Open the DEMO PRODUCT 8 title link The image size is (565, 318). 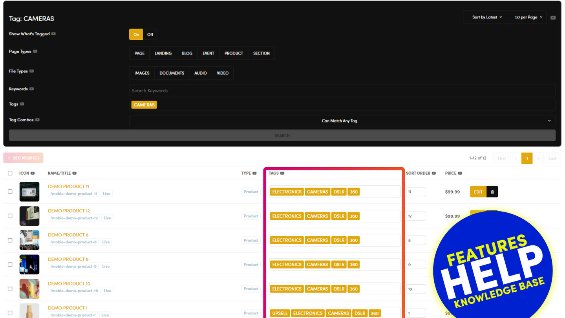click(68, 235)
